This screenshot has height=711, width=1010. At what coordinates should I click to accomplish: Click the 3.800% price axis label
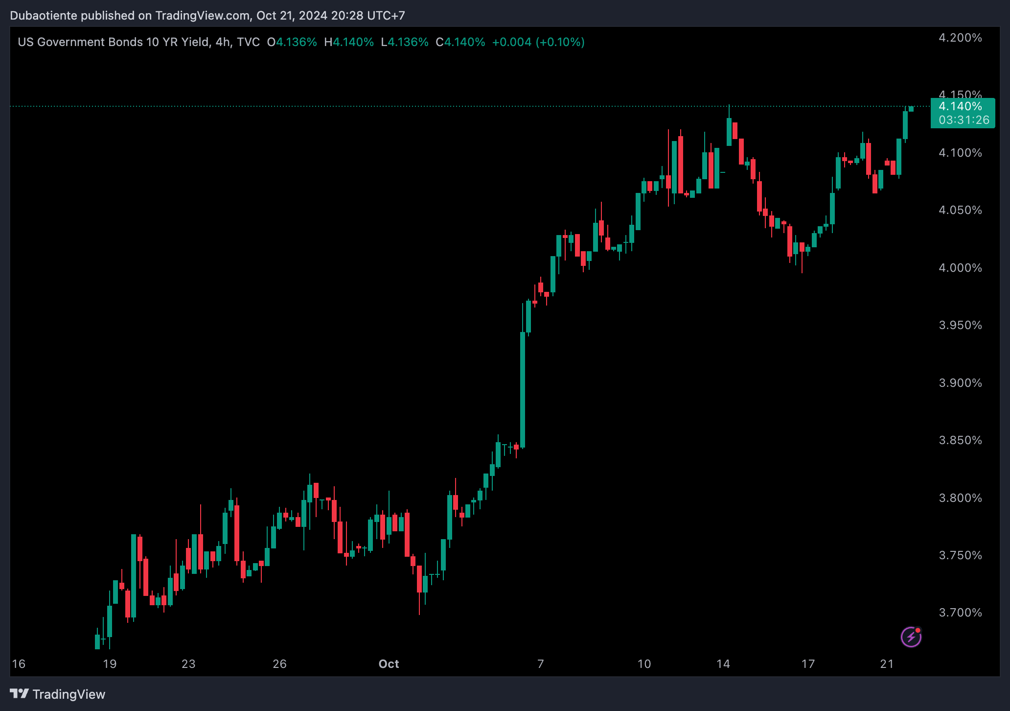tap(960, 498)
